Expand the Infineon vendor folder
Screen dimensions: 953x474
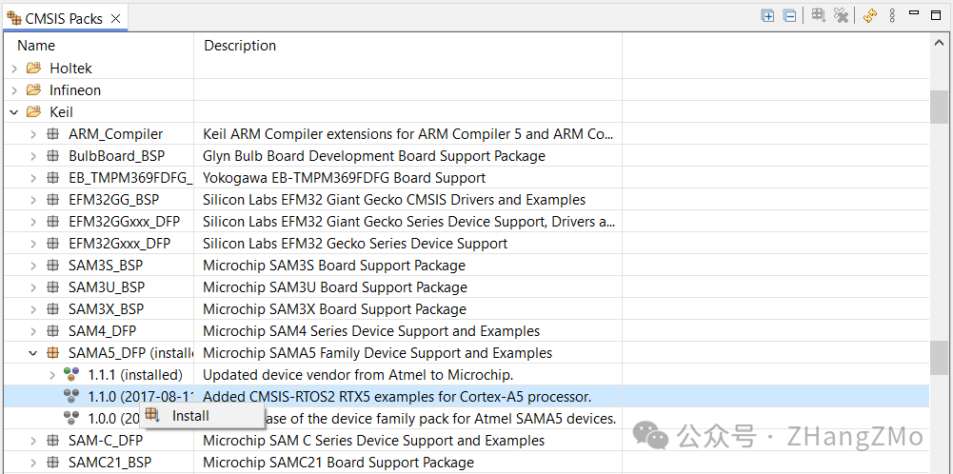click(x=14, y=90)
